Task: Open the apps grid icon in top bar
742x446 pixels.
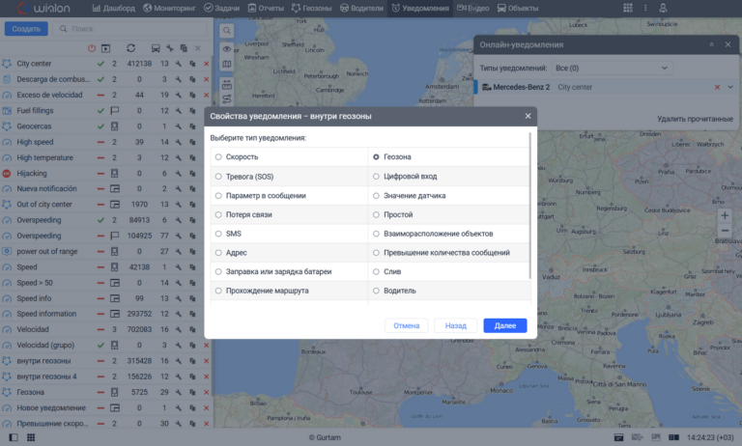Action: (629, 8)
